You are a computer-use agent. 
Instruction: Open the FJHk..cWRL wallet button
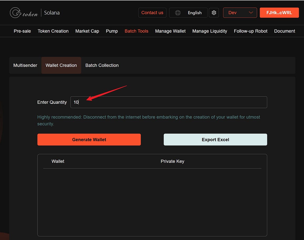tap(279, 13)
